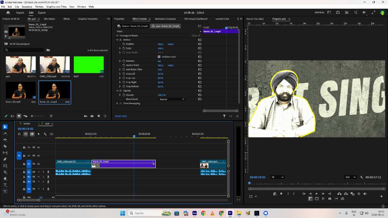Viewport: 388px width, 218px height.
Task: Select the green screen thumbnail in the bin
Action: tap(89, 65)
